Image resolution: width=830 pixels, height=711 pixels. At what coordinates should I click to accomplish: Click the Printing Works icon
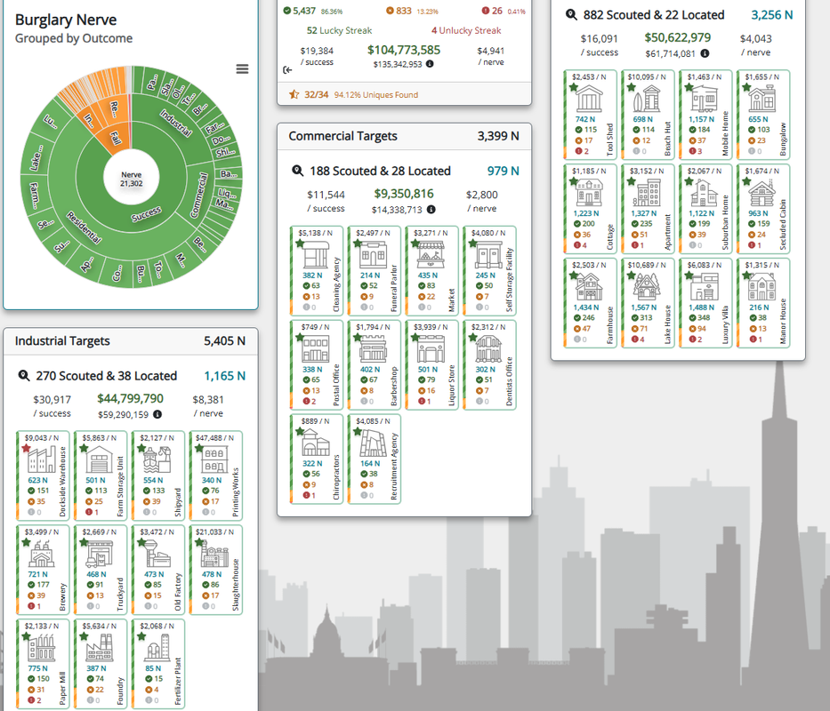(215, 459)
